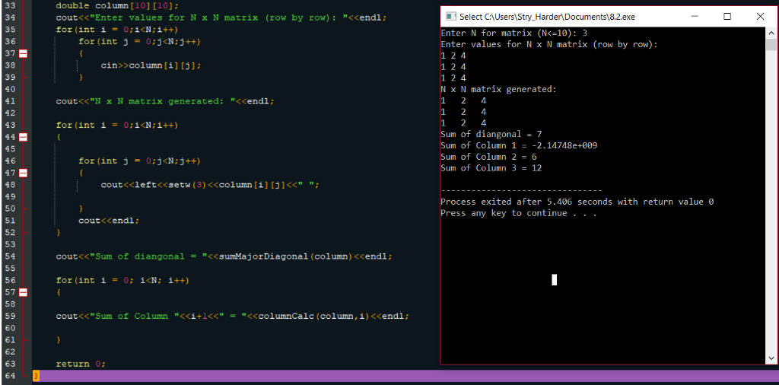The width and height of the screenshot is (779, 385).
Task: Click the 'double column[10][10];' declaration
Action: pyautogui.click(x=116, y=6)
